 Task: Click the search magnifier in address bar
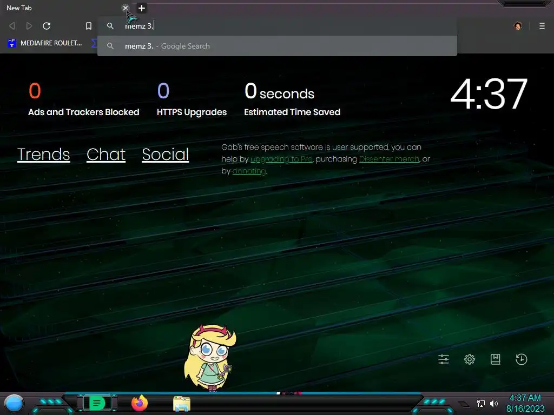[110, 26]
